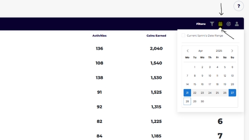249x140 pixels.
Task: Select April 29 in calendar
Action: [x=195, y=101]
